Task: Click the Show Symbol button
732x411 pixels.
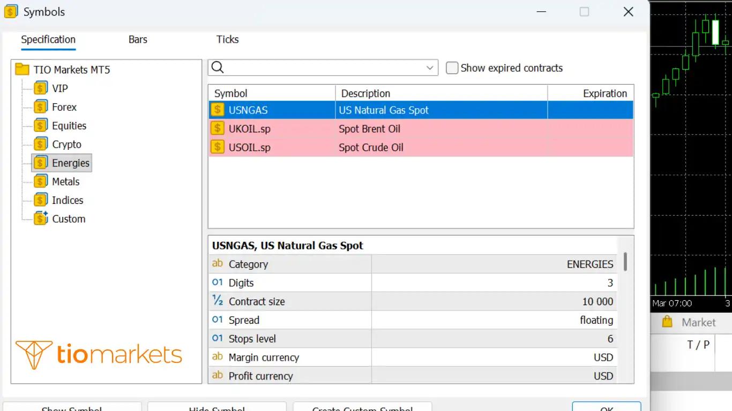Action: click(x=72, y=407)
